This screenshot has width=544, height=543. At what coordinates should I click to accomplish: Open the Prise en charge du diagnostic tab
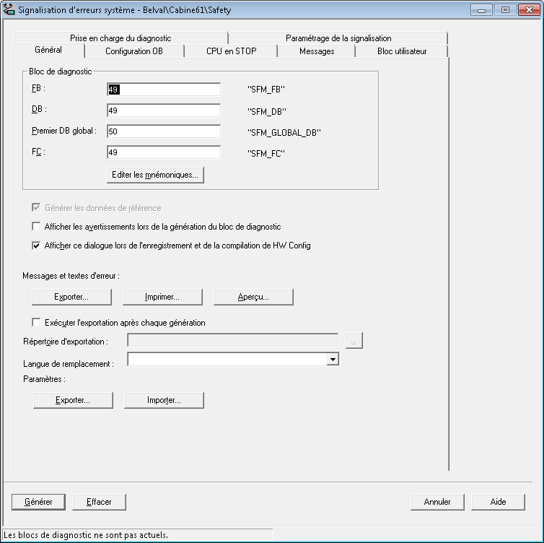pyautogui.click(x=120, y=38)
